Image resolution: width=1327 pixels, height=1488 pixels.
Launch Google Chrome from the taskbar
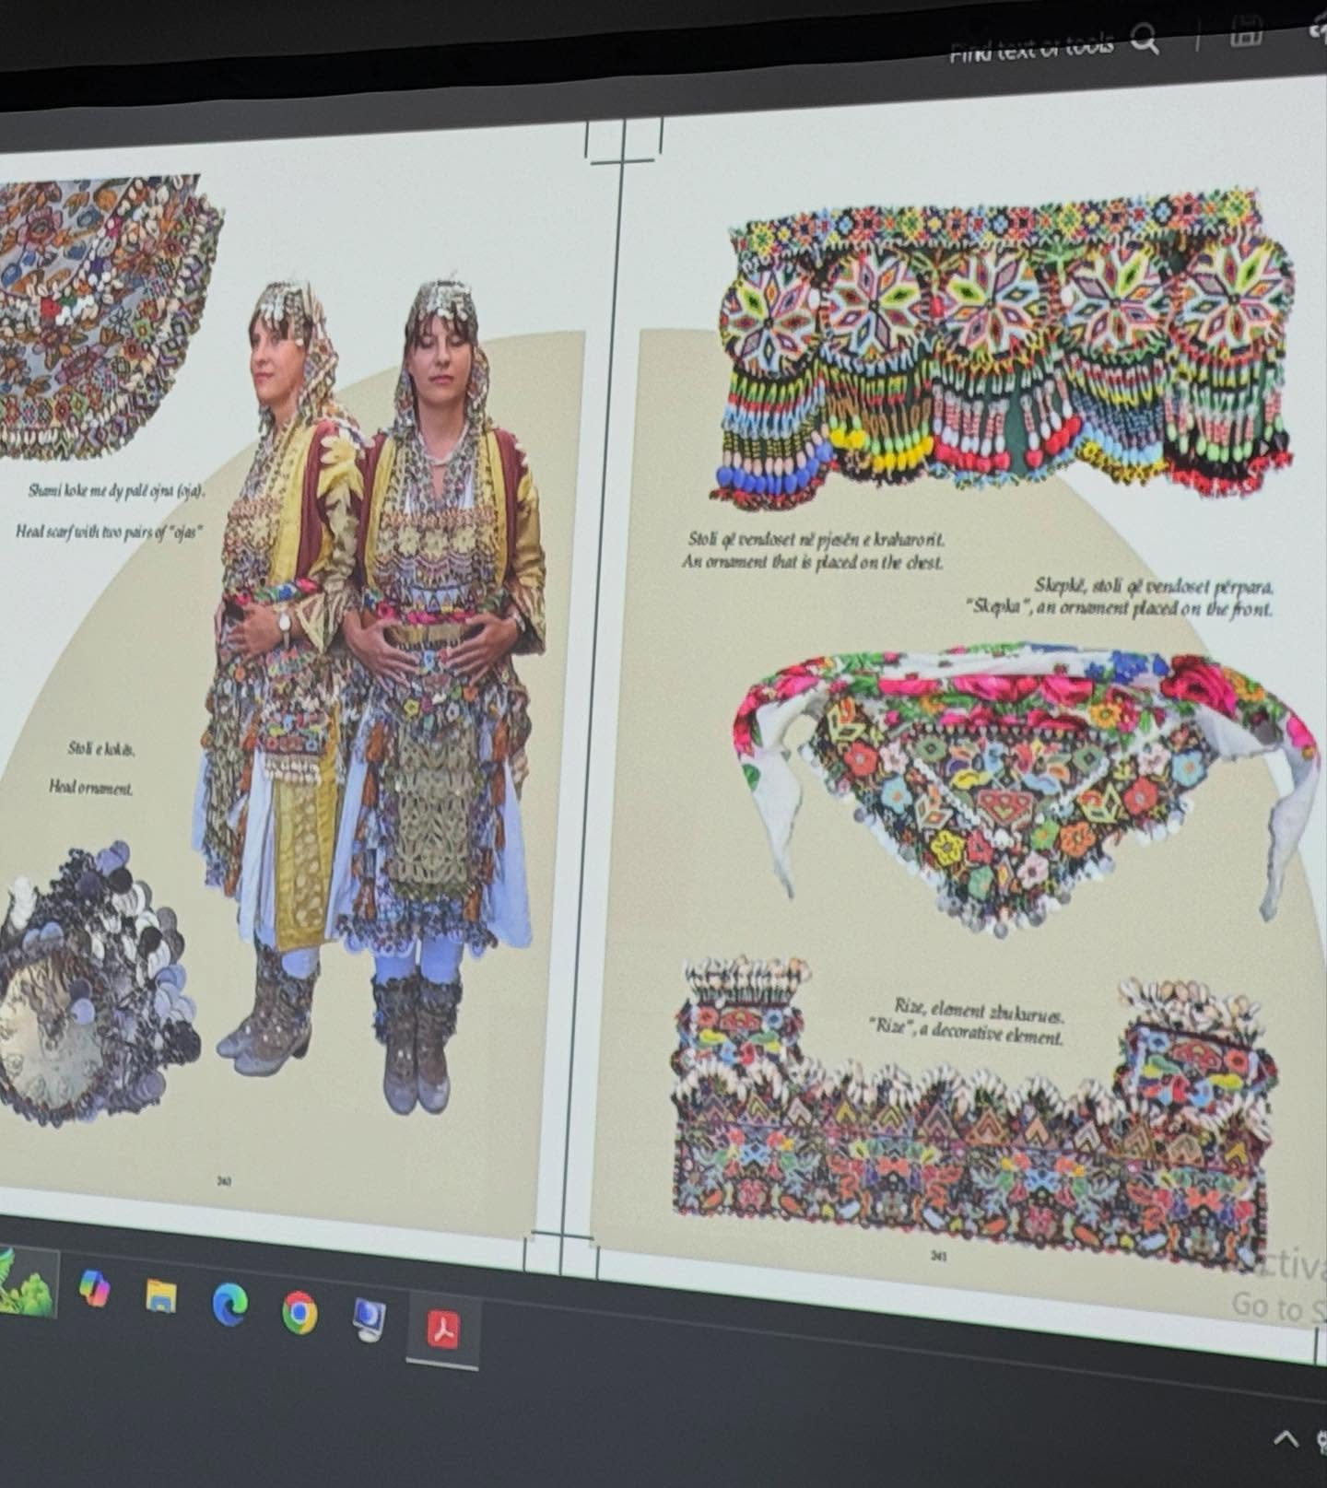299,1311
